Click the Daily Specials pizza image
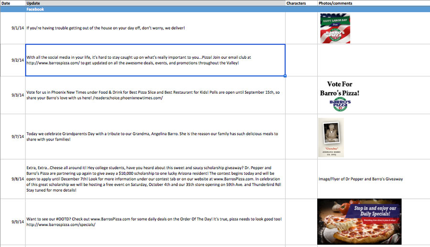 359,222
